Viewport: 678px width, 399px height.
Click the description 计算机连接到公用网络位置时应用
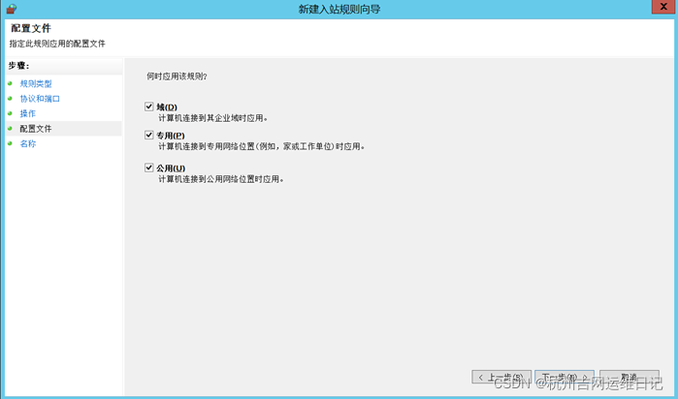[221, 179]
